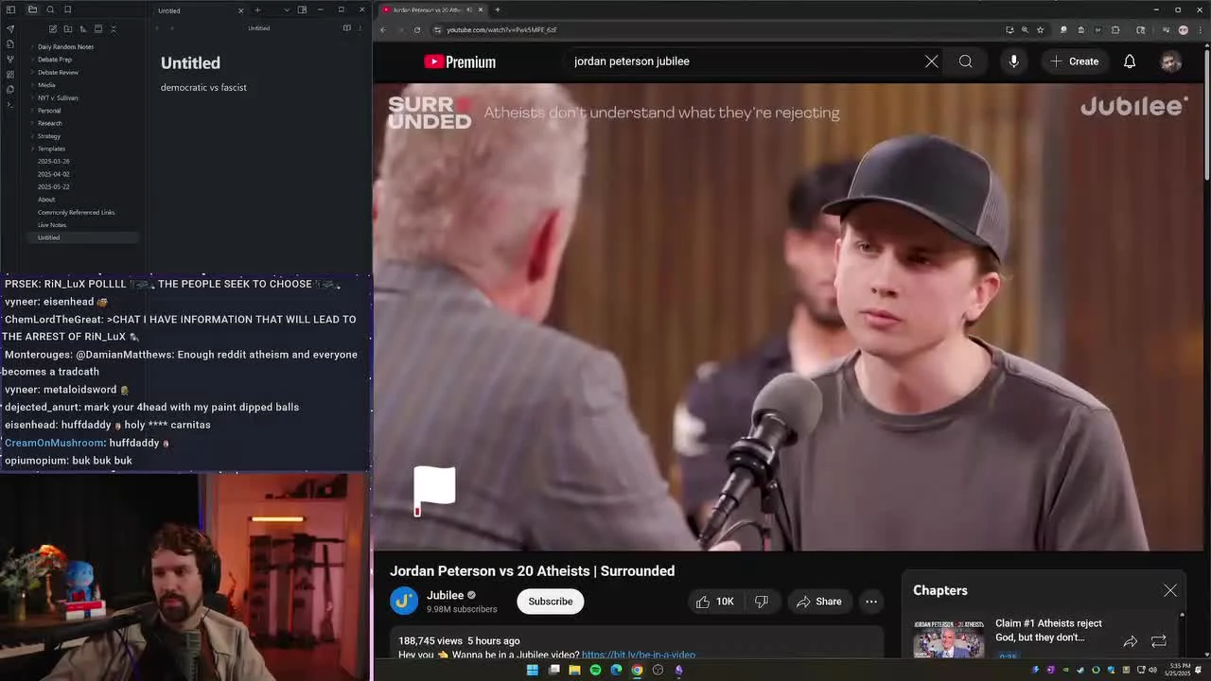
Task: Share the video
Action: point(818,602)
